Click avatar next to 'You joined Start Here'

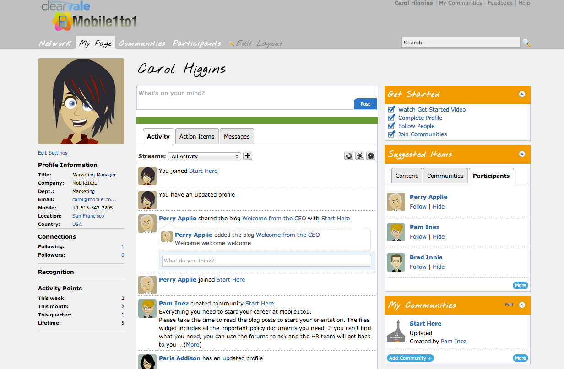click(x=147, y=176)
